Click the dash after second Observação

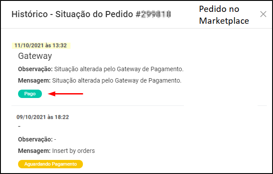(55, 140)
